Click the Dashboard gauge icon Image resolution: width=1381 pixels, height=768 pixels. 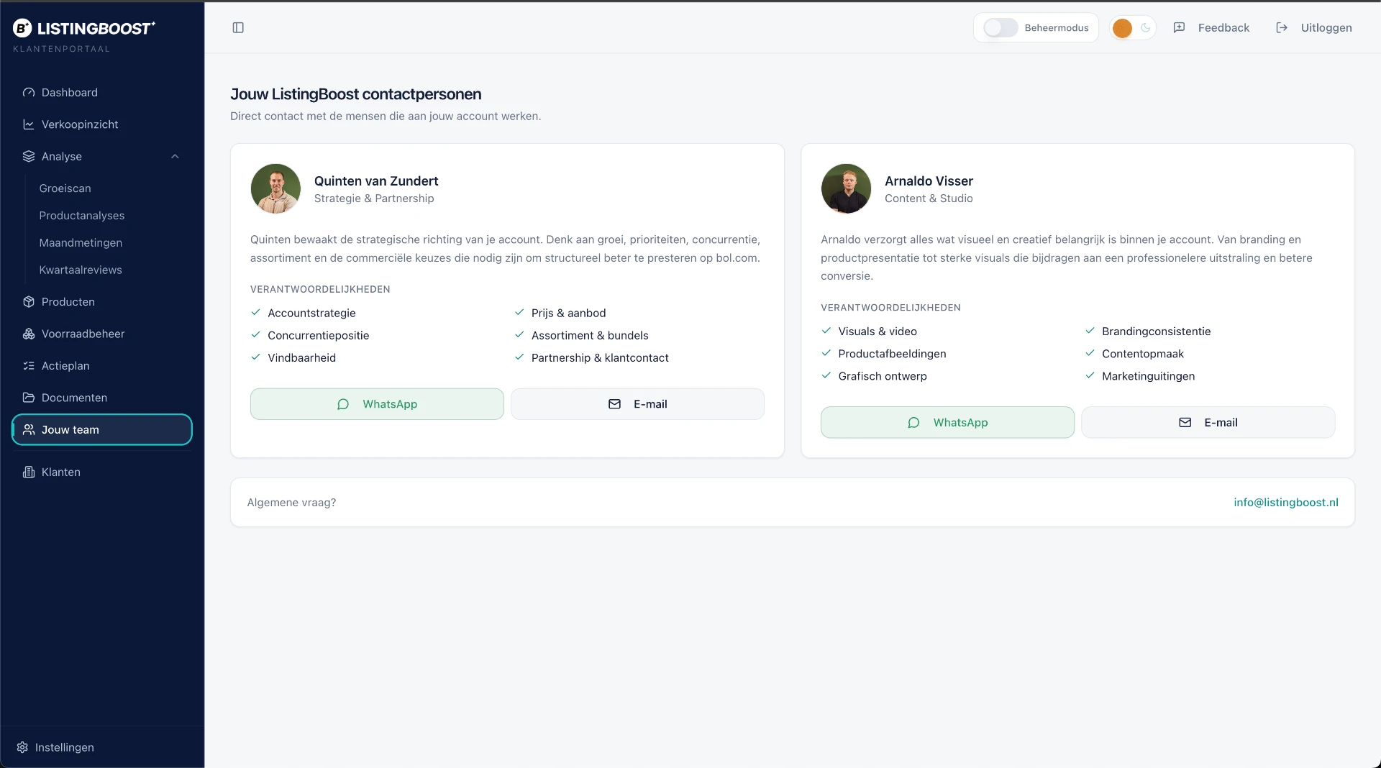click(29, 92)
